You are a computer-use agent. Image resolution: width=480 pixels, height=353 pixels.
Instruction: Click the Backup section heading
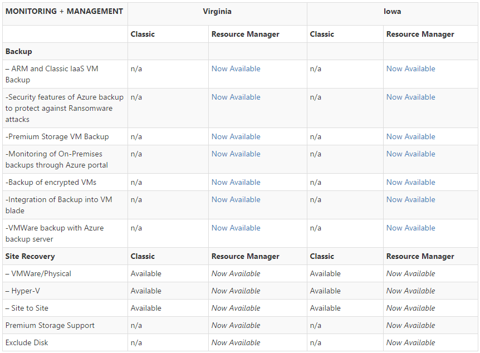[19, 51]
